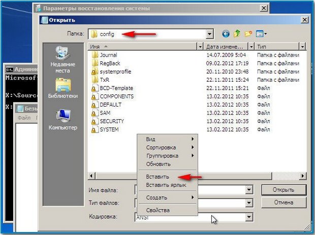Choose Свойства in context menu
Screen dimensions: 315x235
(x=157, y=210)
